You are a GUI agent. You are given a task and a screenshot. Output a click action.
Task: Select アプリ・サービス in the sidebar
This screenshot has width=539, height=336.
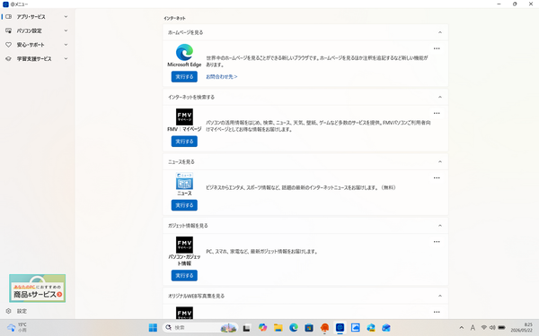pos(37,16)
